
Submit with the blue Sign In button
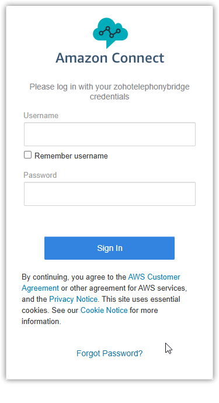109,248
